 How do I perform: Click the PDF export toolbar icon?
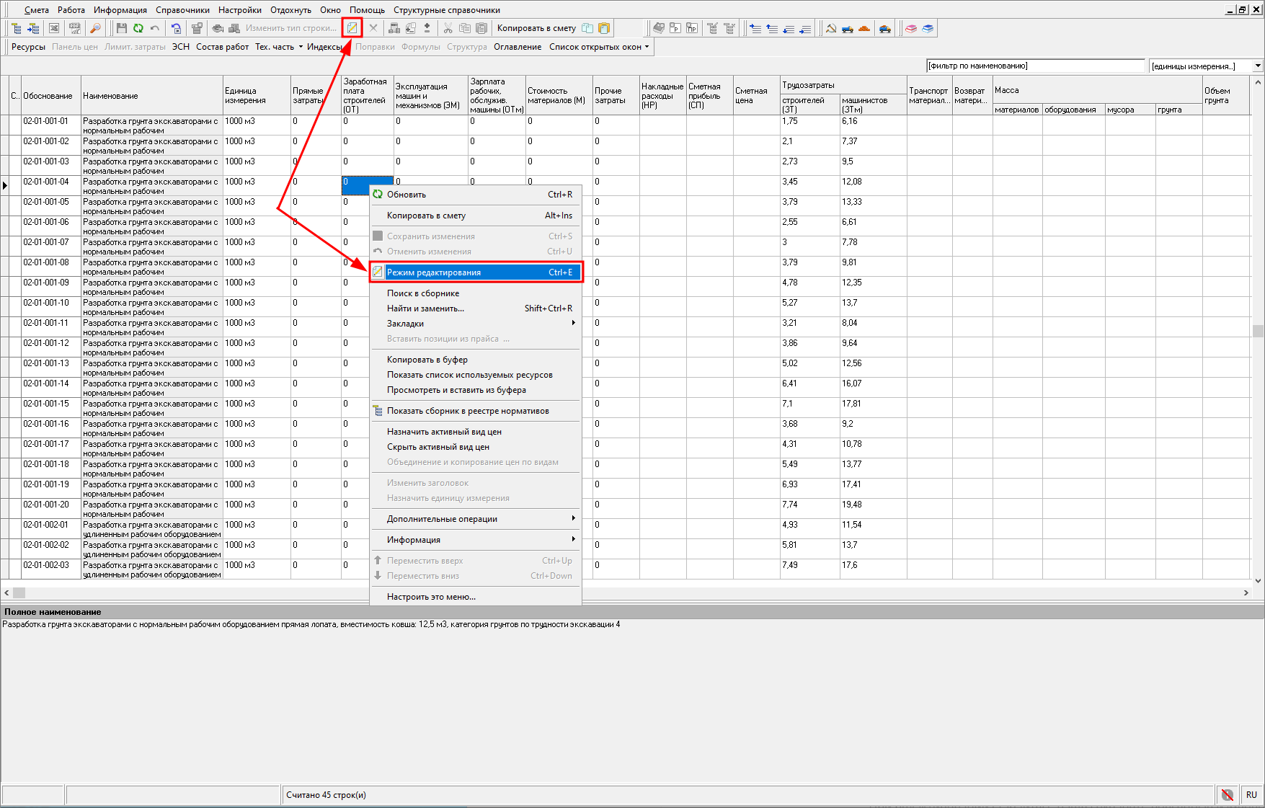[74, 28]
